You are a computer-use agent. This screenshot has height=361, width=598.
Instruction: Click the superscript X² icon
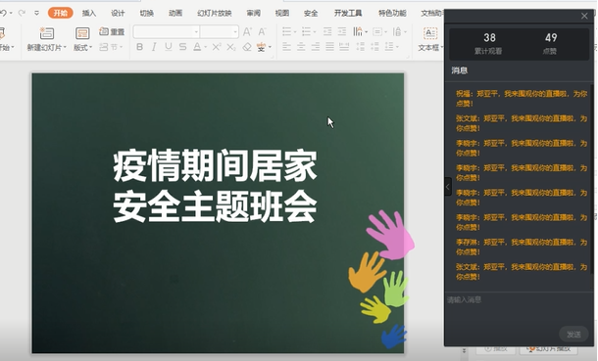(217, 47)
